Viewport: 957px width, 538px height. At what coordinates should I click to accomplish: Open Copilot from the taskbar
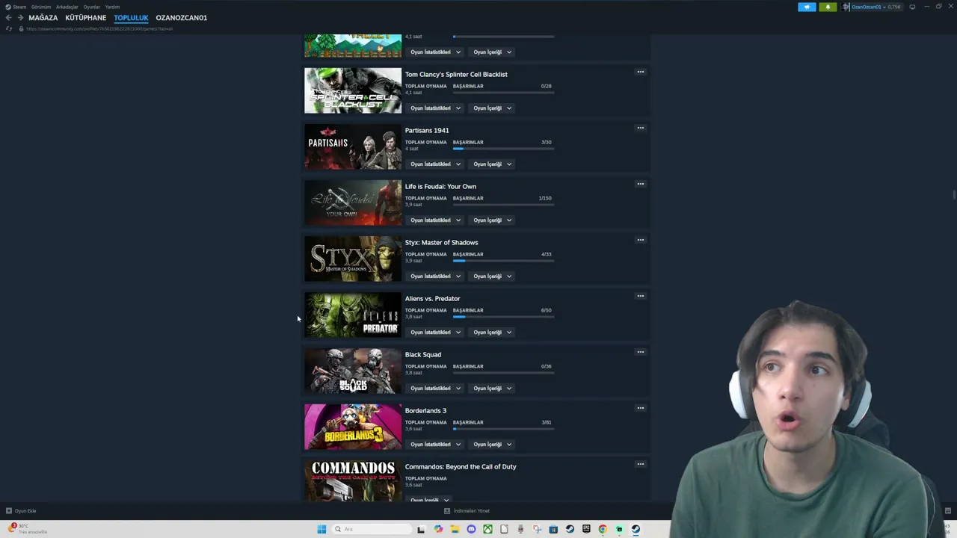438,529
